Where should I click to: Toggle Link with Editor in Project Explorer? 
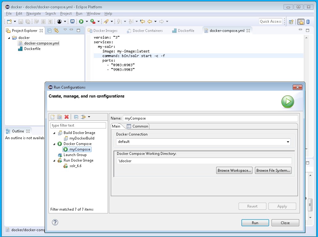[x=56, y=30]
